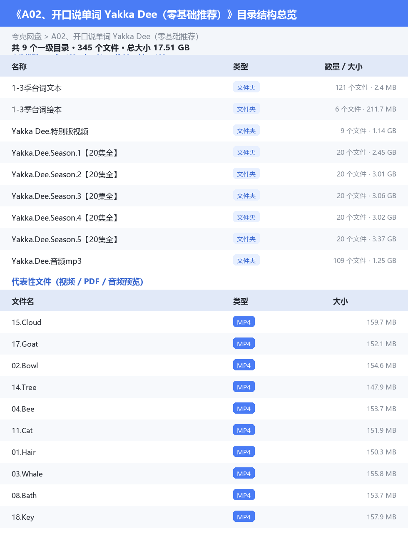Viewport: 408px width, 541px height.
Task: Select Yakka.Dee.Season.5【20集全】 row name
Action: (x=65, y=239)
